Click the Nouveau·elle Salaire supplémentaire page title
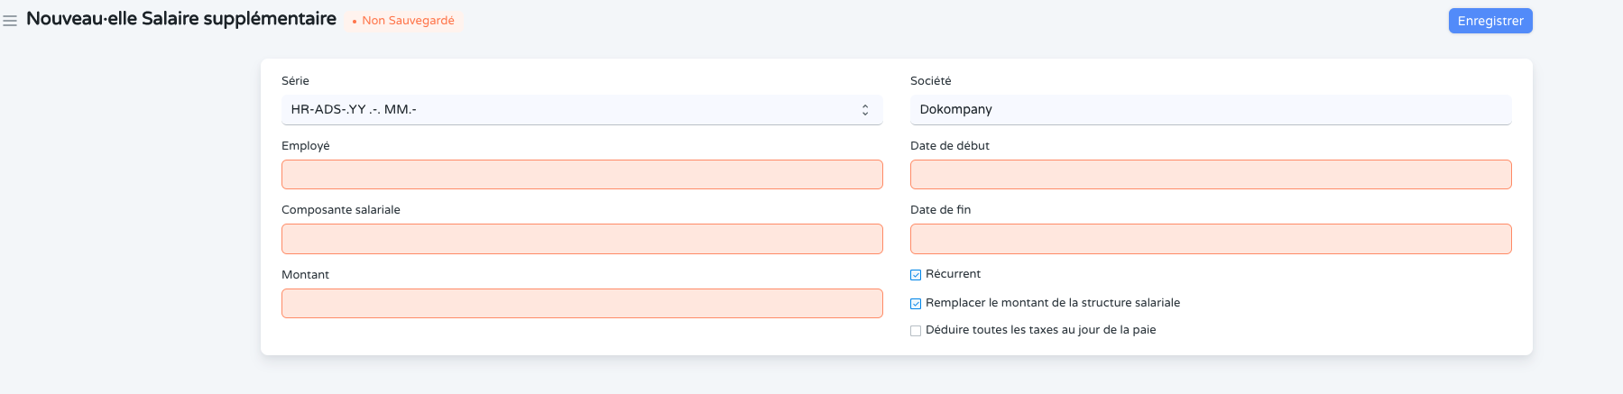Screen dimensions: 1623x394 pyautogui.click(x=181, y=19)
